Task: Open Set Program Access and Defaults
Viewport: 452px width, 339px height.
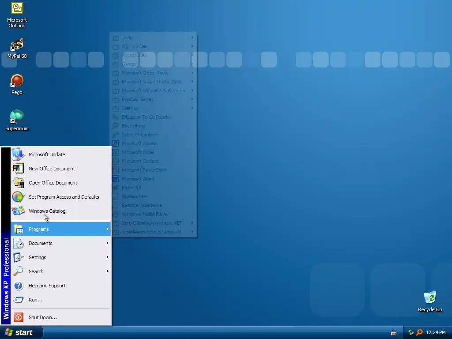Action: tap(61, 197)
